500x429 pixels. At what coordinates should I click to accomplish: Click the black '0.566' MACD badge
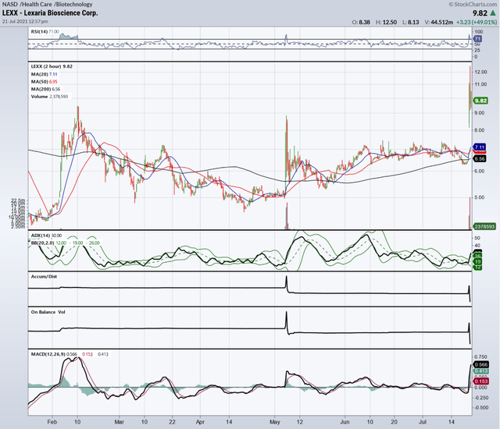[x=481, y=365]
